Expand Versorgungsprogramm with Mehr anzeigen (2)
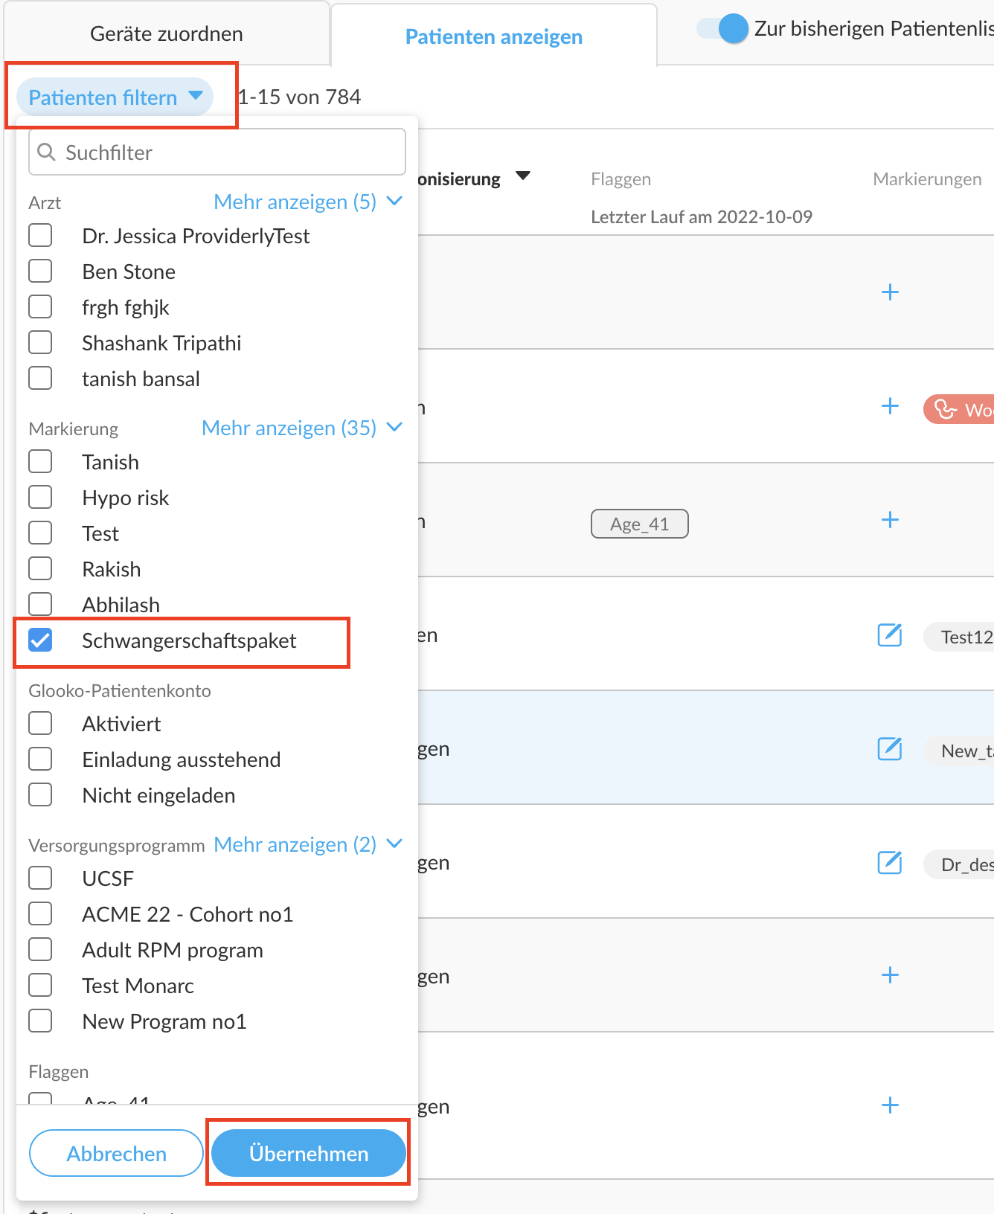This screenshot has height=1214, width=994. (x=308, y=844)
